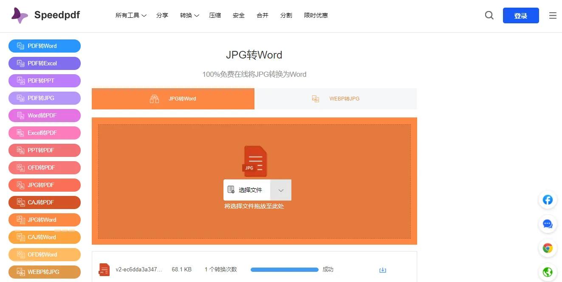Select the converted file v2-ec6dda3a347 entry
562x282 pixels.
[x=138, y=270]
